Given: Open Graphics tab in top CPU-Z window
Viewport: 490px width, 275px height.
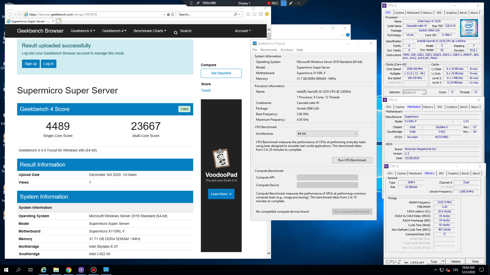Looking at the screenshot, I should tap(451, 13).
